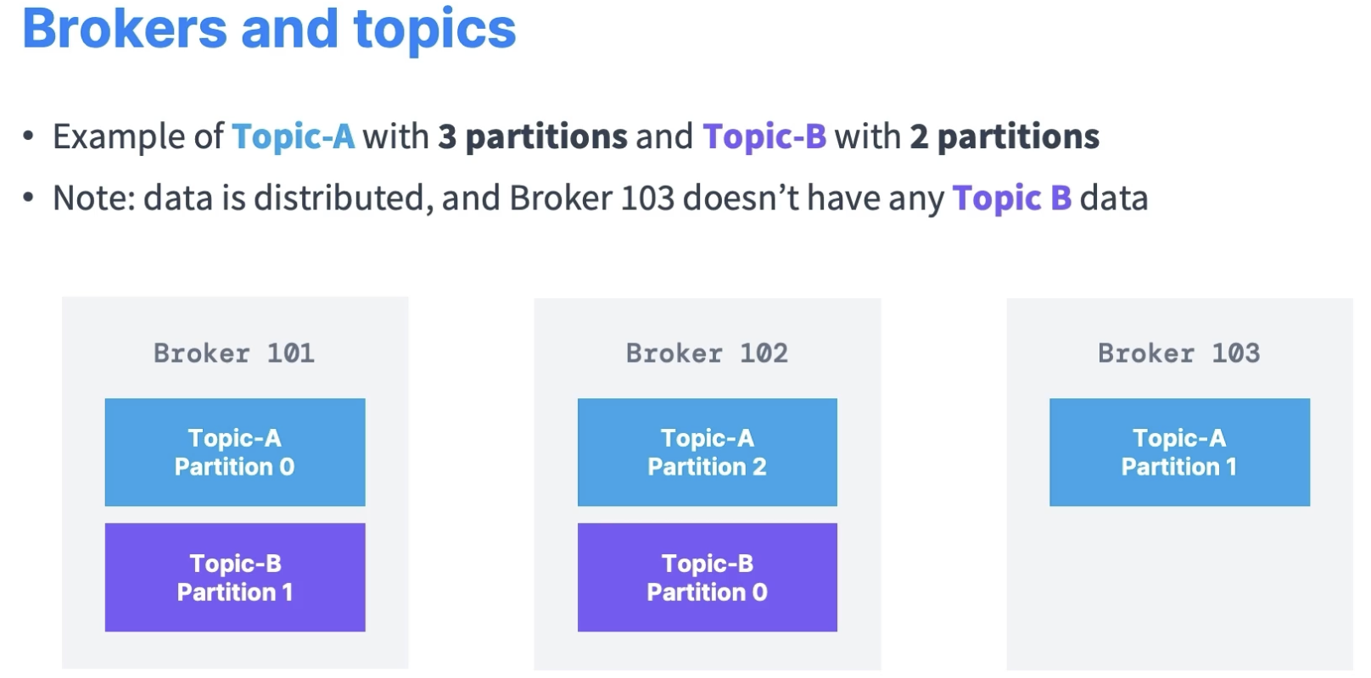Screen dimensions: 1371x678
Task: Click the Broker 103 label
Action: [x=1179, y=353]
